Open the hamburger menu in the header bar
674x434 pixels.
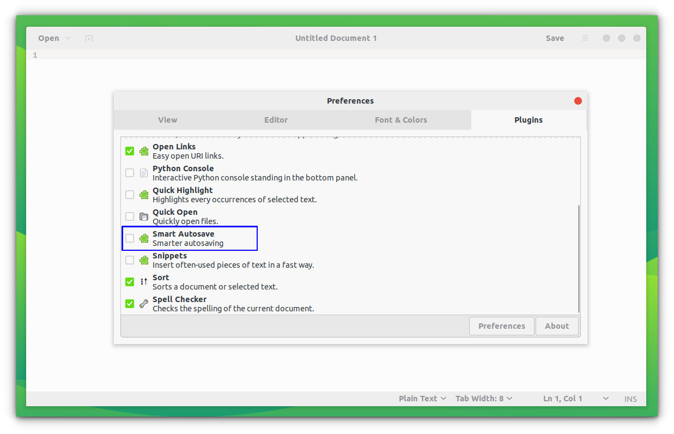coord(585,38)
